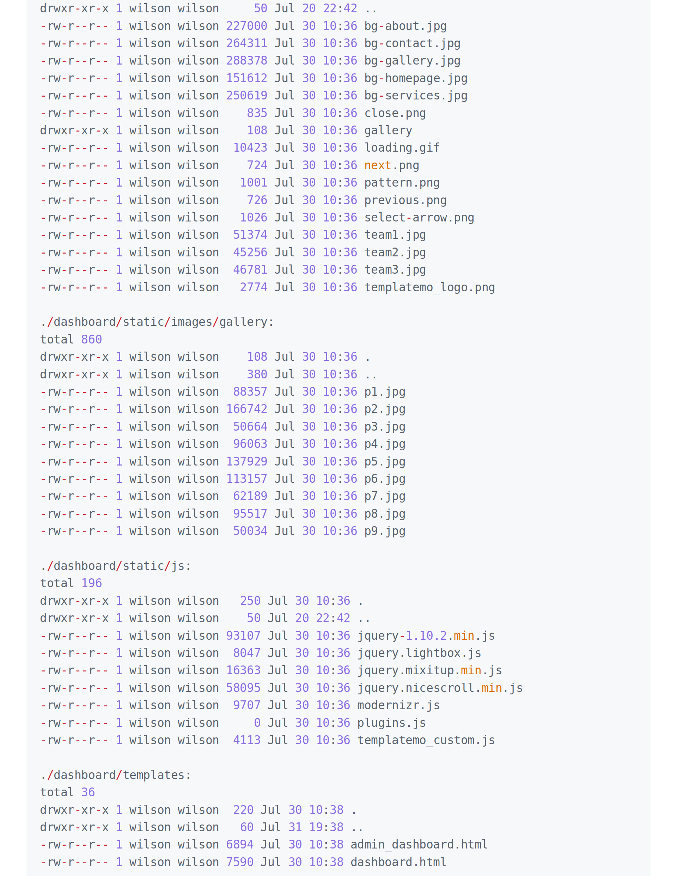Click the pattern.png entry
This screenshot has width=677, height=876.
[402, 183]
